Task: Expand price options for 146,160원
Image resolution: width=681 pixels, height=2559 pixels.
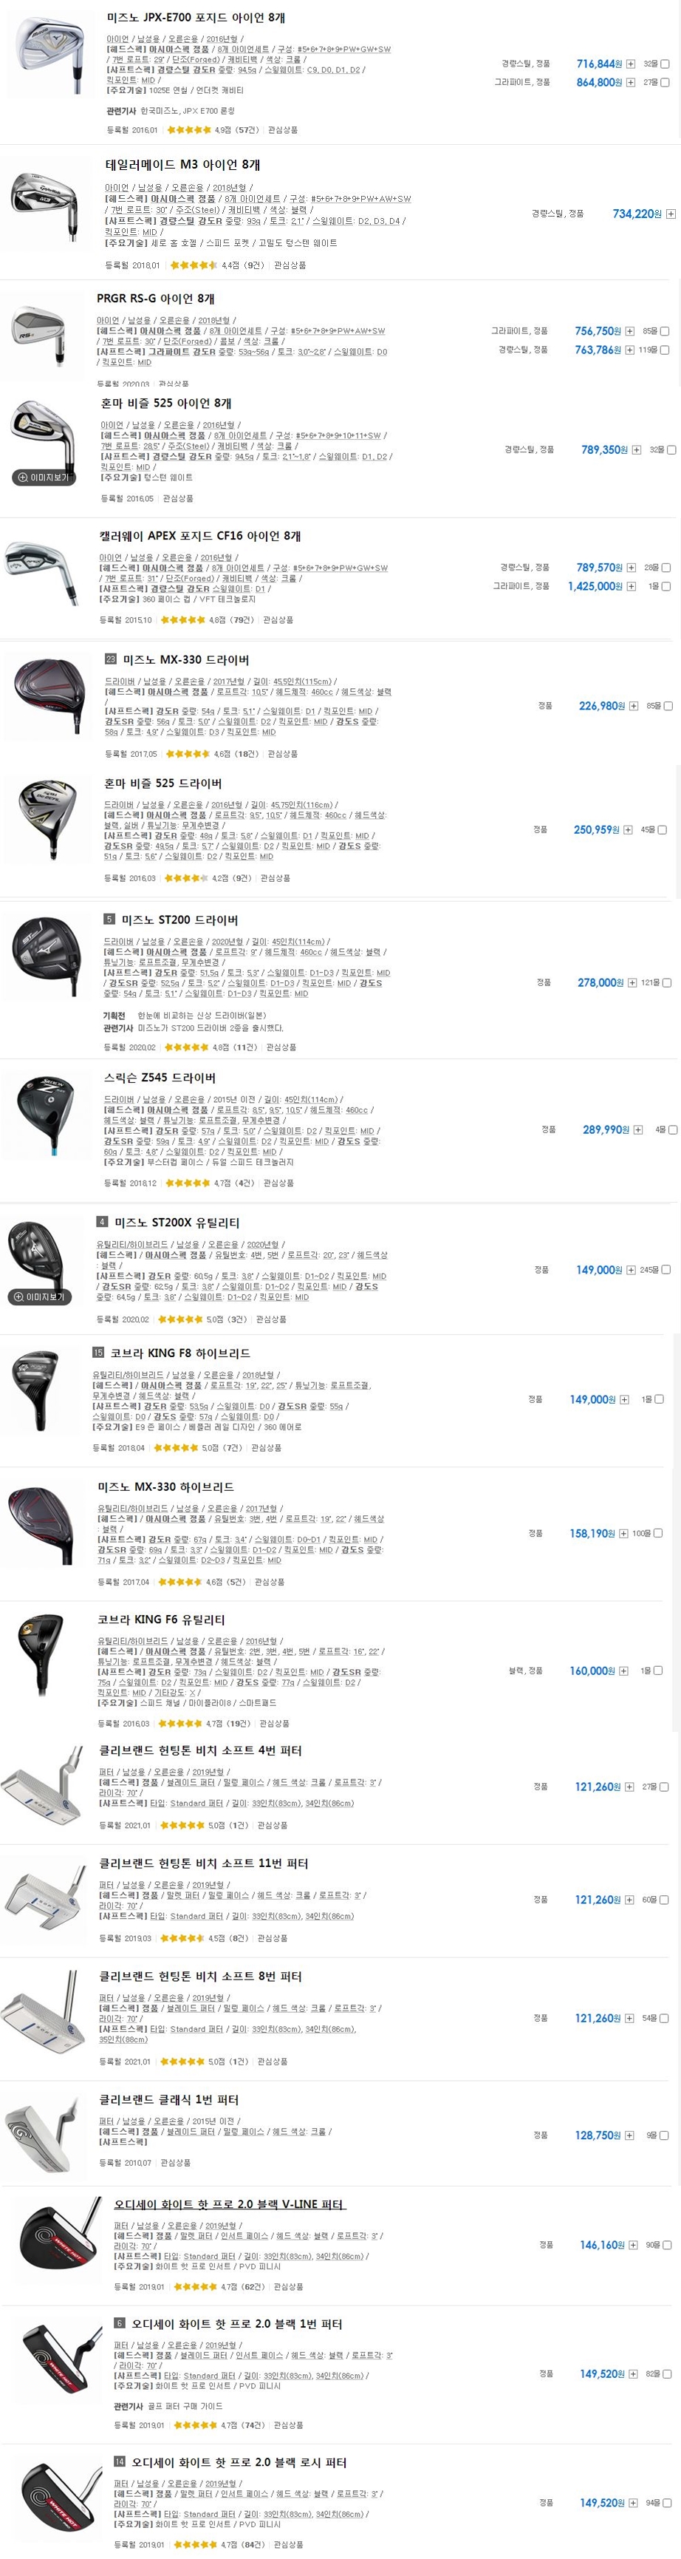Action: click(x=632, y=2245)
